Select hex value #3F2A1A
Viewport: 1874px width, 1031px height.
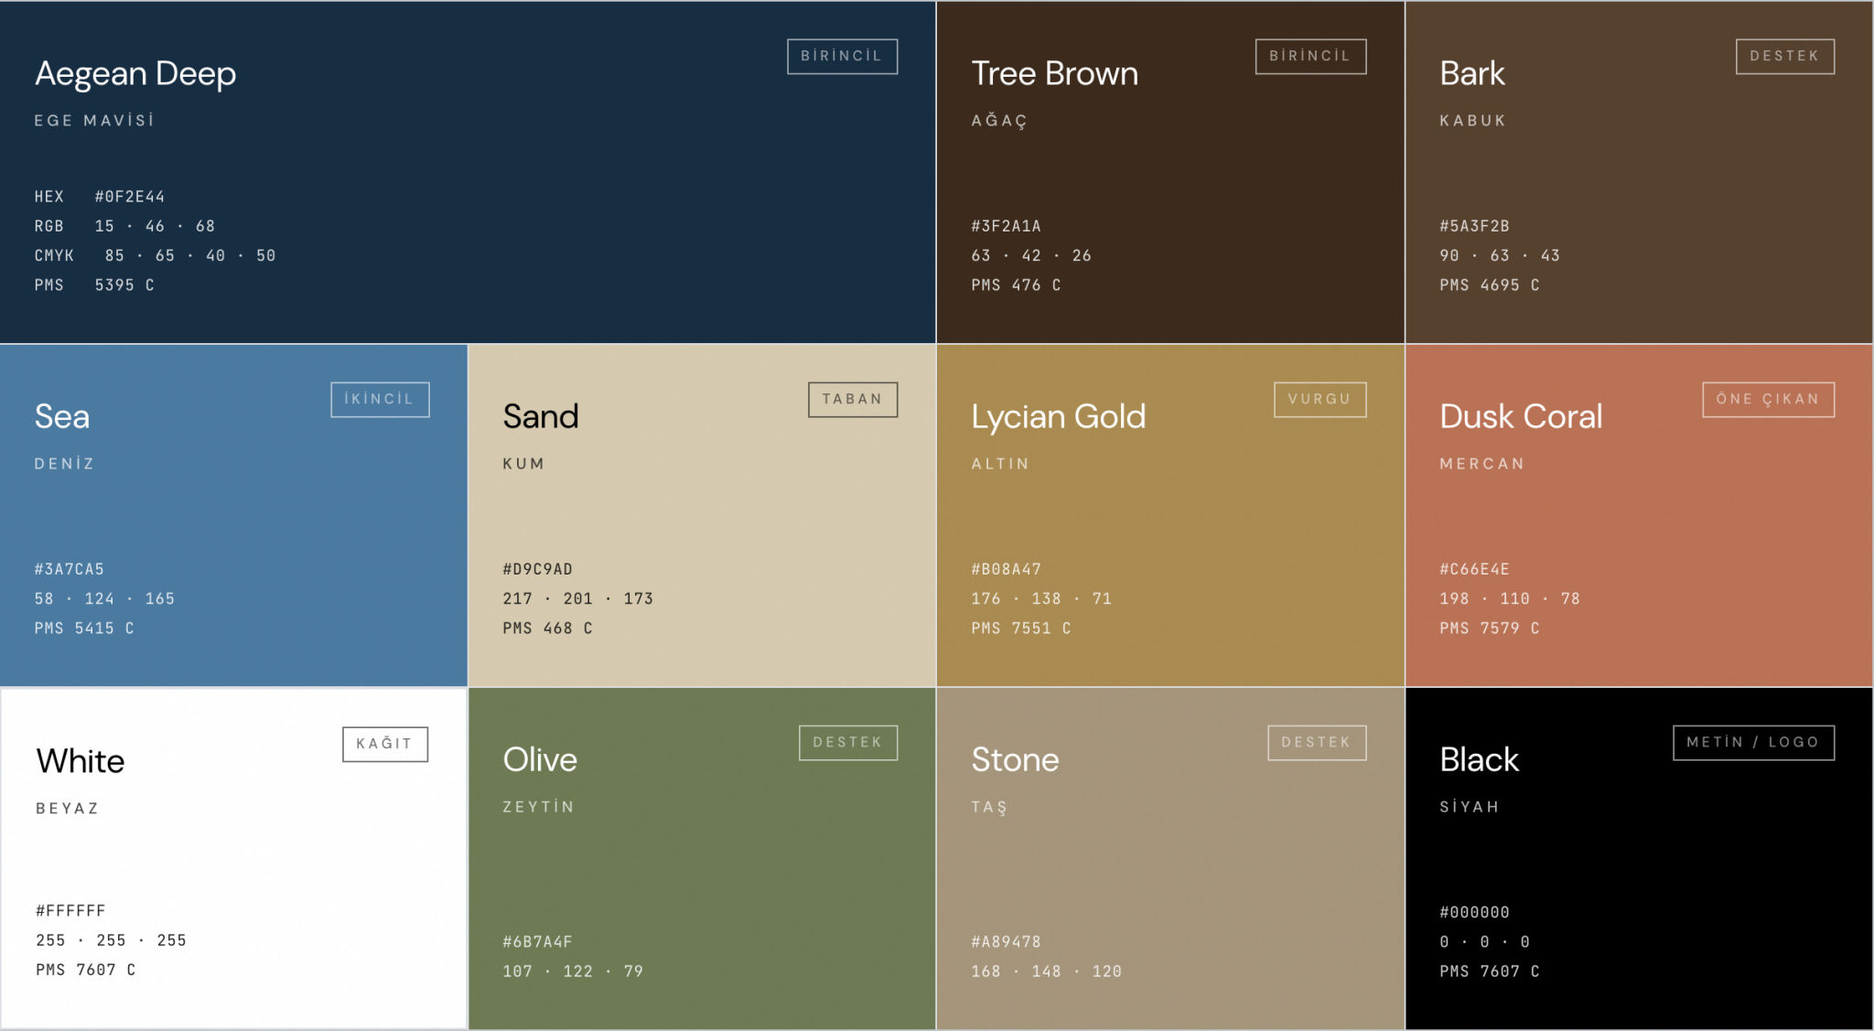pos(1006,226)
